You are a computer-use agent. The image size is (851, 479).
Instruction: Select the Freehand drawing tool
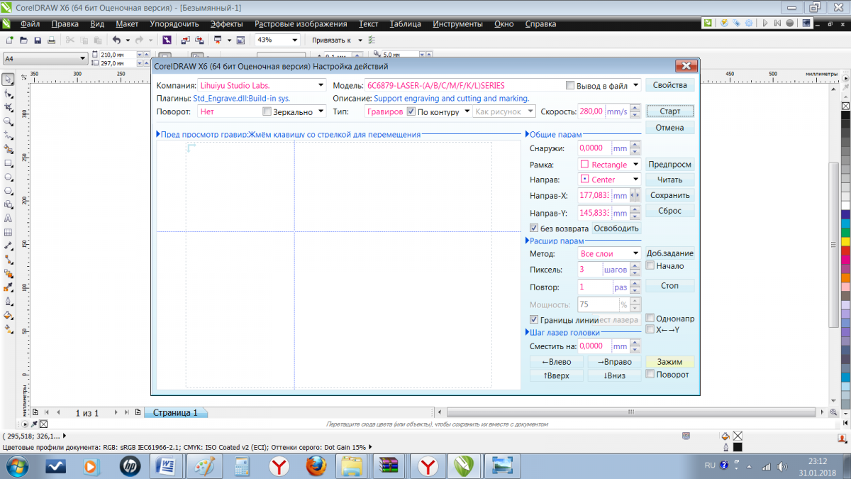8,135
